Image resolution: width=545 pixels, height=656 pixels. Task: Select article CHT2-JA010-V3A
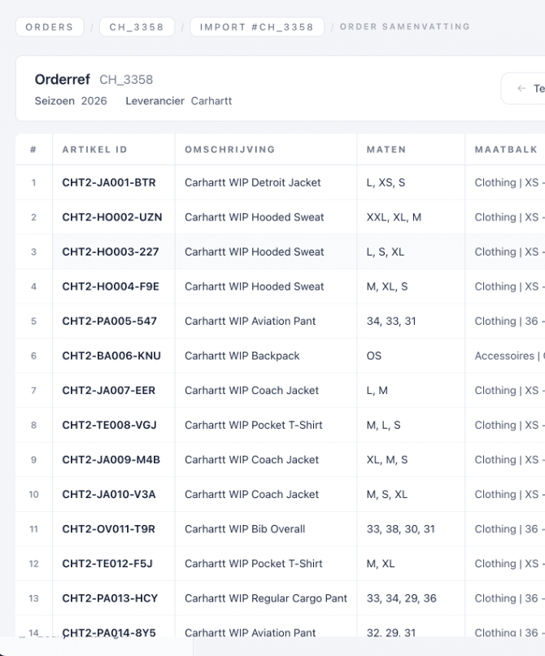coord(109,495)
